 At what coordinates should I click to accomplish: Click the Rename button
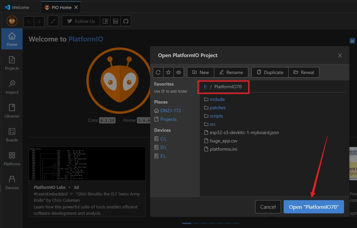(x=231, y=72)
